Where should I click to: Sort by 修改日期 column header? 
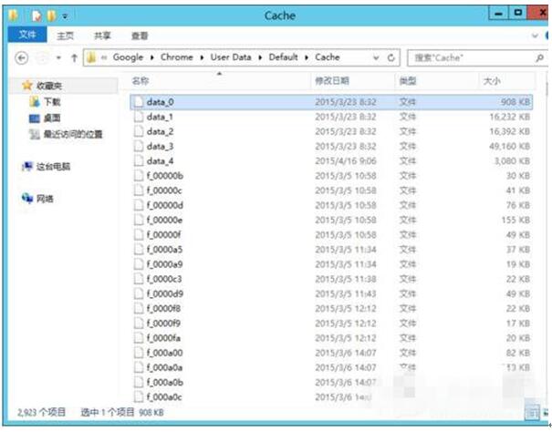click(332, 81)
